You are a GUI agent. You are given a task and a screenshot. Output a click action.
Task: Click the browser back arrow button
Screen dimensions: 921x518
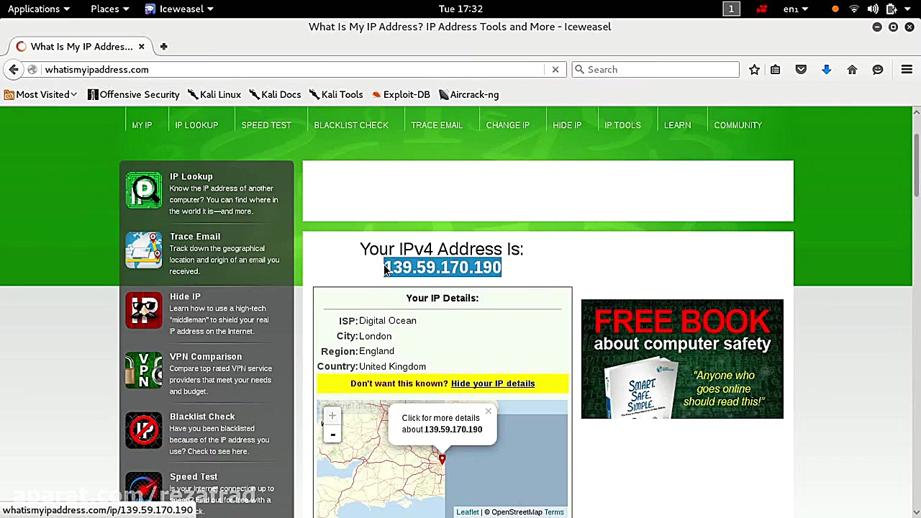coord(14,70)
